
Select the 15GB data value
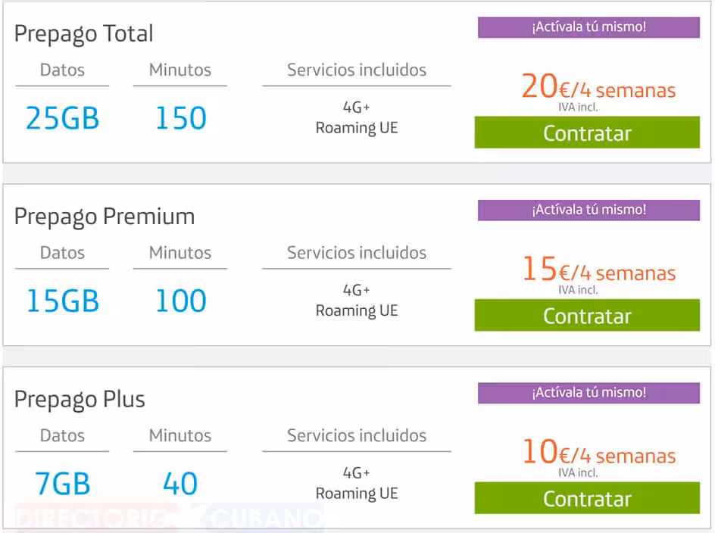click(x=62, y=301)
